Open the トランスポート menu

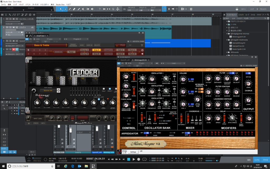click(x=44, y=4)
